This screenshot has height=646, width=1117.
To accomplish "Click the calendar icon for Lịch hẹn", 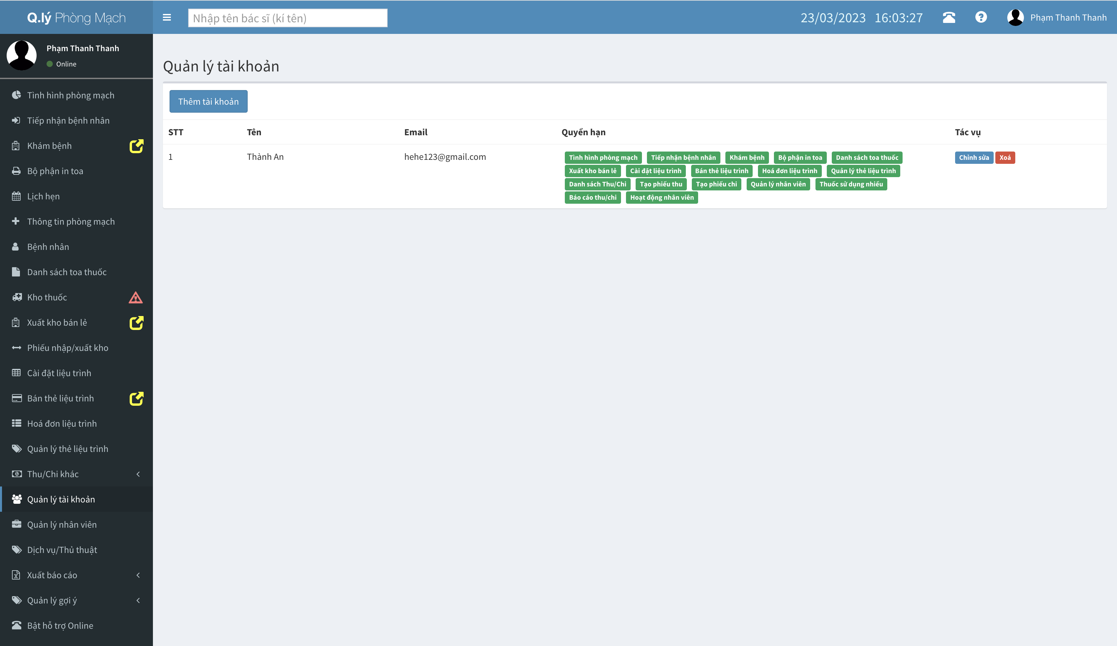I will click(16, 196).
